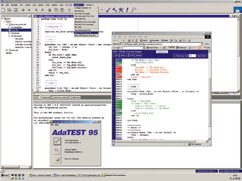Switch to GPS - GNAT Programming taskbar item

(x=65, y=175)
